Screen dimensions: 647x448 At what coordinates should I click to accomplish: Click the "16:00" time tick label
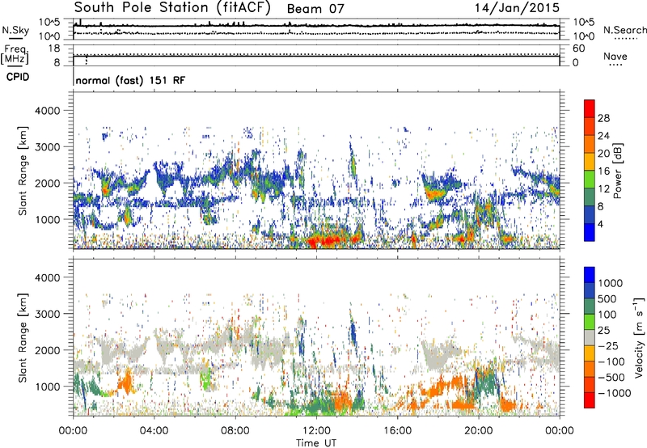click(397, 431)
